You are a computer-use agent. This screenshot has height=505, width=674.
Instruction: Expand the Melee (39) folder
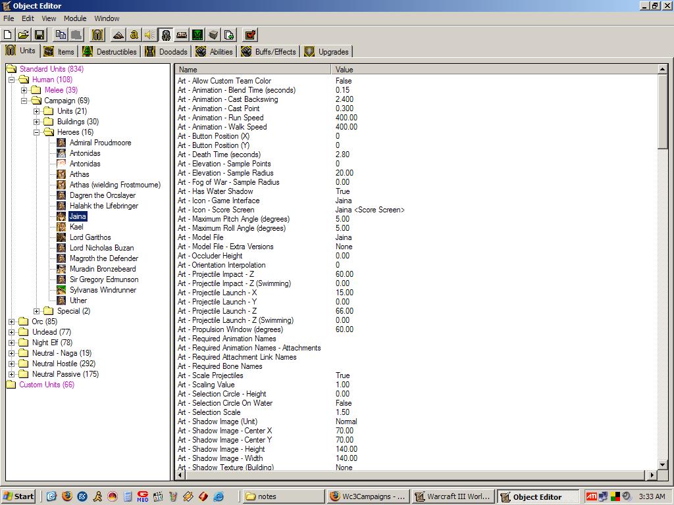coord(24,90)
